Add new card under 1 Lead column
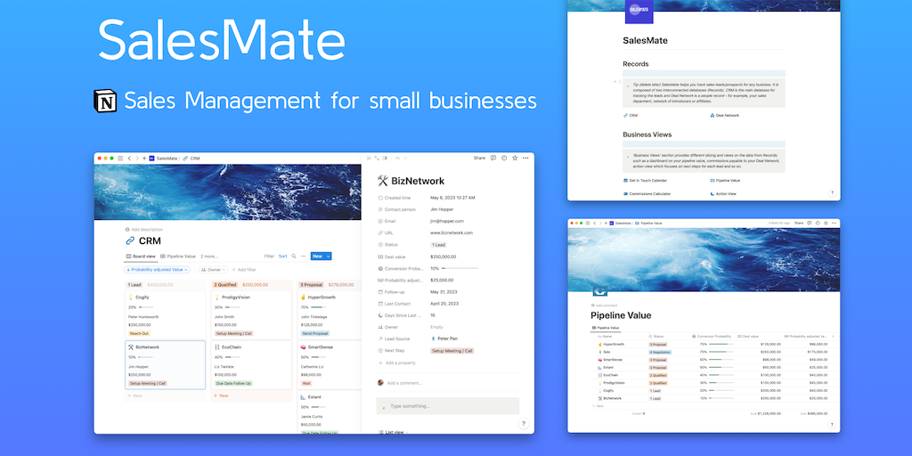 point(135,395)
